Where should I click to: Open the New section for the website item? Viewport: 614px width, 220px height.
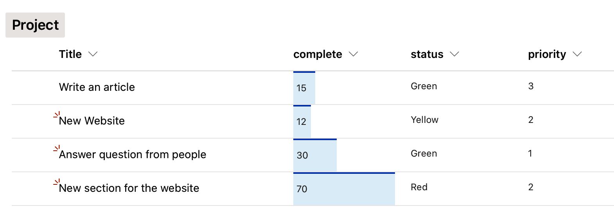click(x=129, y=188)
